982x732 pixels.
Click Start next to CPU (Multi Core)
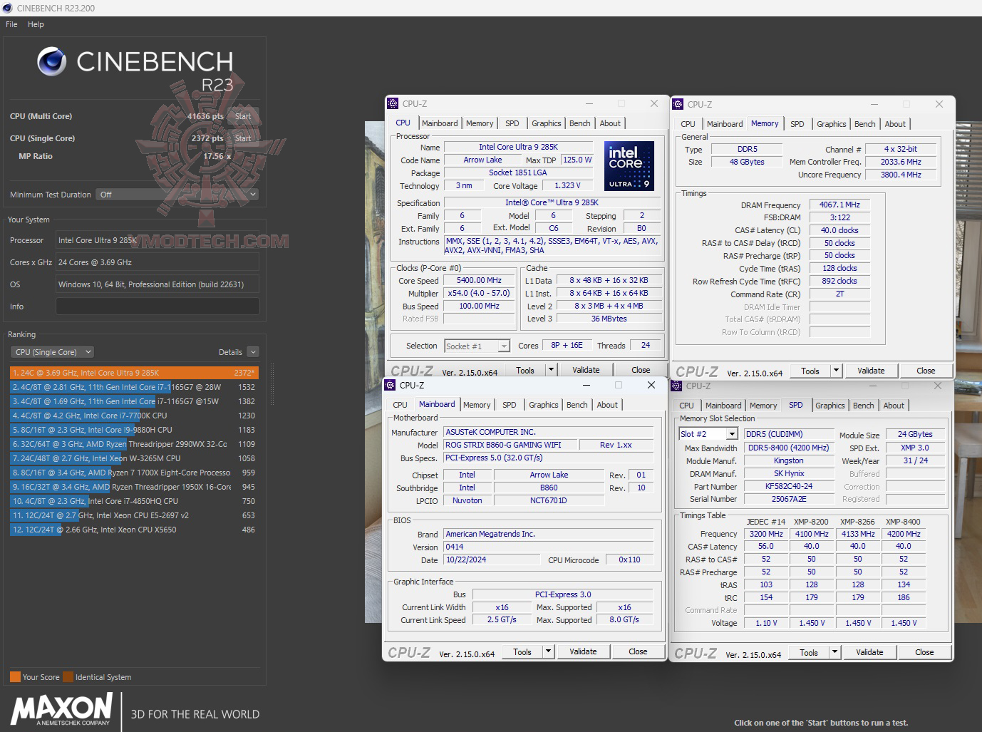point(242,115)
